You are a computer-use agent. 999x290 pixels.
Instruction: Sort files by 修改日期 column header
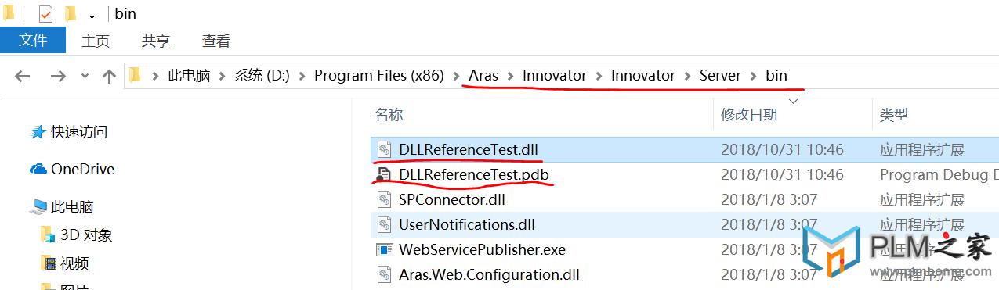point(749,115)
